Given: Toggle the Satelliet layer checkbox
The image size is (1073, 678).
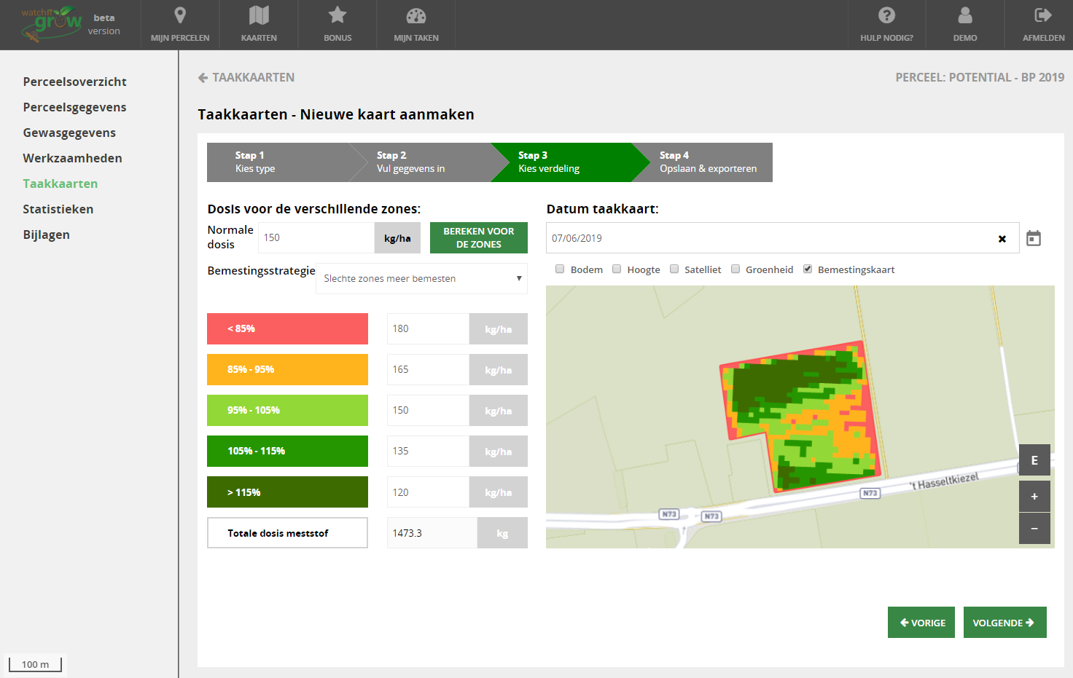Looking at the screenshot, I should (x=674, y=269).
